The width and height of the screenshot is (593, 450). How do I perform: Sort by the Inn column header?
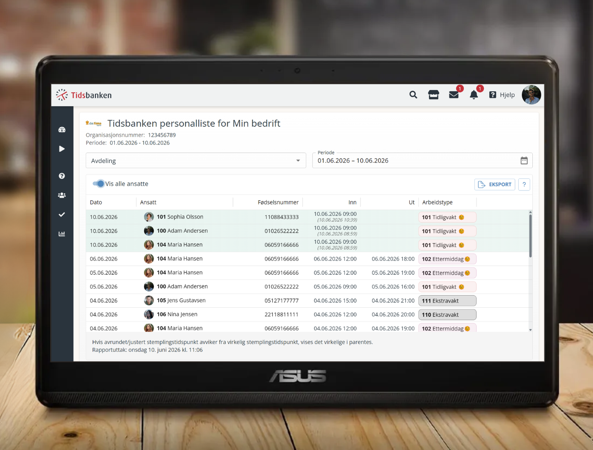tap(353, 202)
